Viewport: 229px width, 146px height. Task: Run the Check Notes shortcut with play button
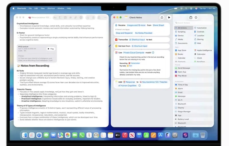click(x=169, y=17)
